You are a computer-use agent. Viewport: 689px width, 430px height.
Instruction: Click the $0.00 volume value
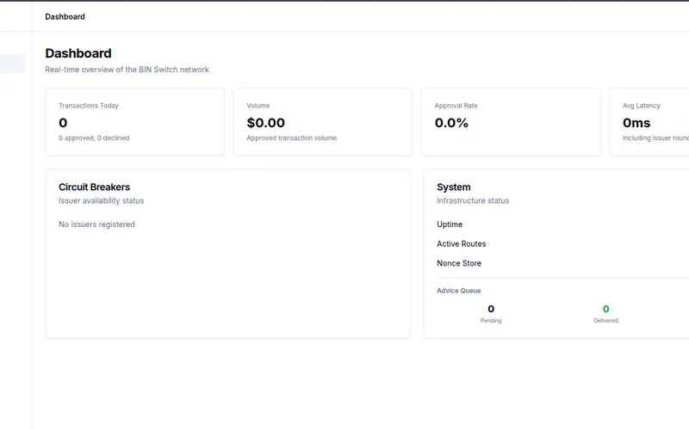pyautogui.click(x=266, y=123)
